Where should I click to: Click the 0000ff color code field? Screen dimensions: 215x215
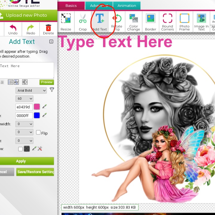click(x=24, y=116)
